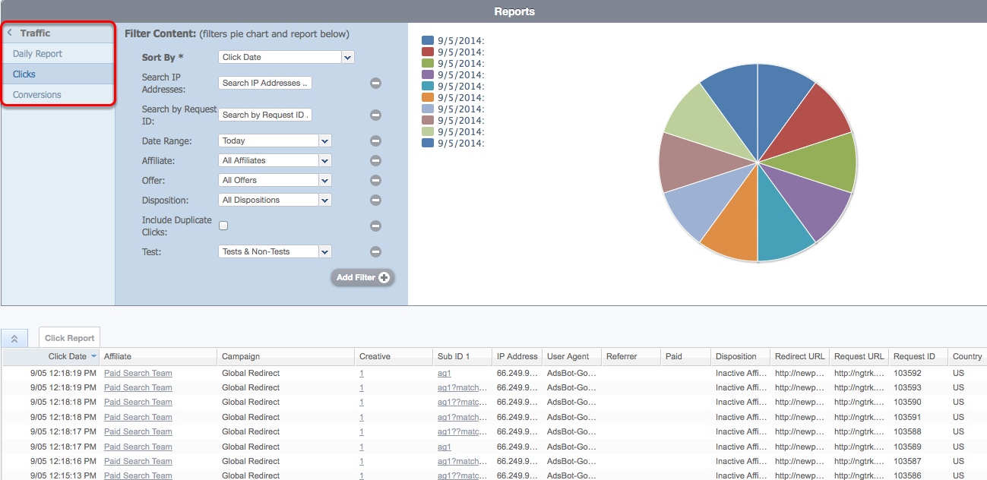
Task: Remove the Search by Request ID filter
Action: [375, 115]
